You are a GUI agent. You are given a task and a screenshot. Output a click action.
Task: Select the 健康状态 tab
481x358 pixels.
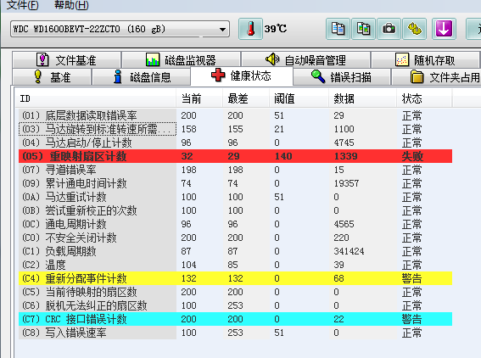pyautogui.click(x=242, y=76)
